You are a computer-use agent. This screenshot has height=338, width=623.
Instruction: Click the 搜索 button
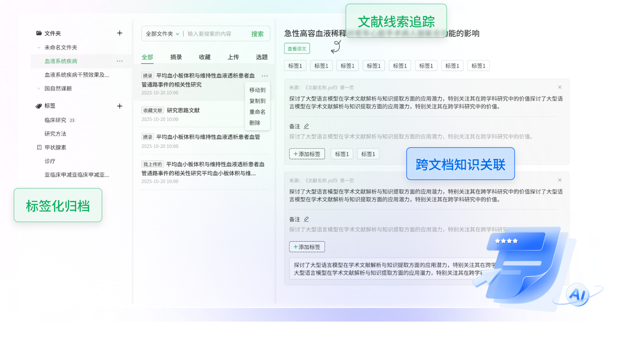tap(257, 34)
